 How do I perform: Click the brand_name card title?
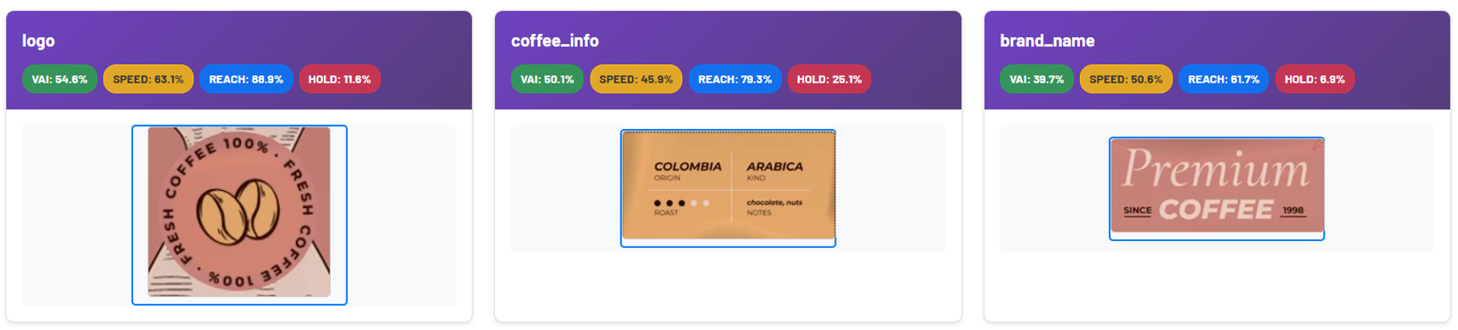pyautogui.click(x=1047, y=40)
